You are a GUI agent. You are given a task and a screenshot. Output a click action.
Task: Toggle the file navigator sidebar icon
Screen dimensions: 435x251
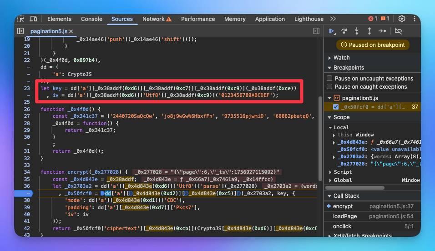click(x=20, y=31)
